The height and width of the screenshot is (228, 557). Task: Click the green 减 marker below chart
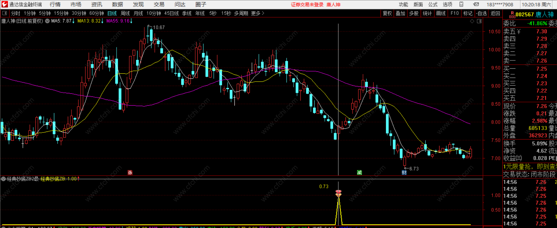[x=359, y=173]
